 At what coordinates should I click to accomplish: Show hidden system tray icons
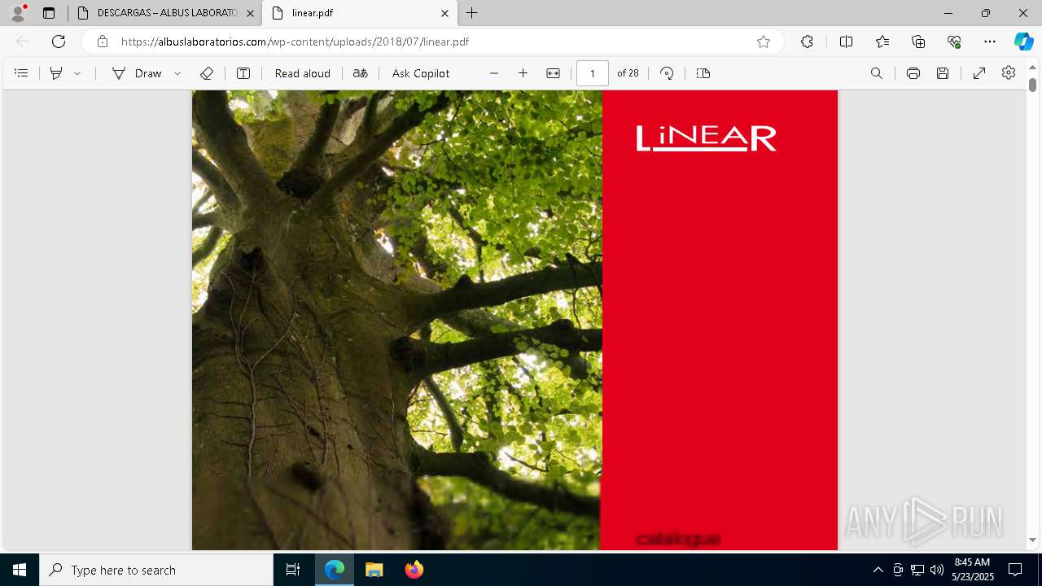point(878,570)
